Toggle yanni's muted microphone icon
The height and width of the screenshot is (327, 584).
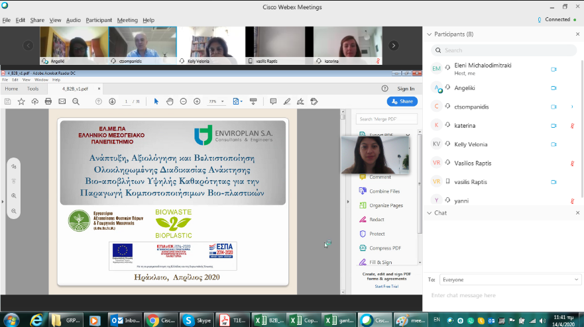[x=571, y=200]
